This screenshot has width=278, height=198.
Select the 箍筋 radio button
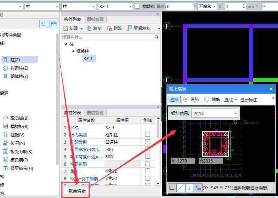click(x=207, y=99)
